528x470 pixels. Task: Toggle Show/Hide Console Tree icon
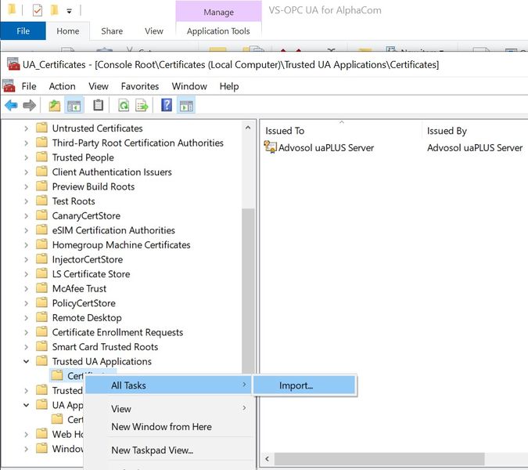click(x=74, y=106)
